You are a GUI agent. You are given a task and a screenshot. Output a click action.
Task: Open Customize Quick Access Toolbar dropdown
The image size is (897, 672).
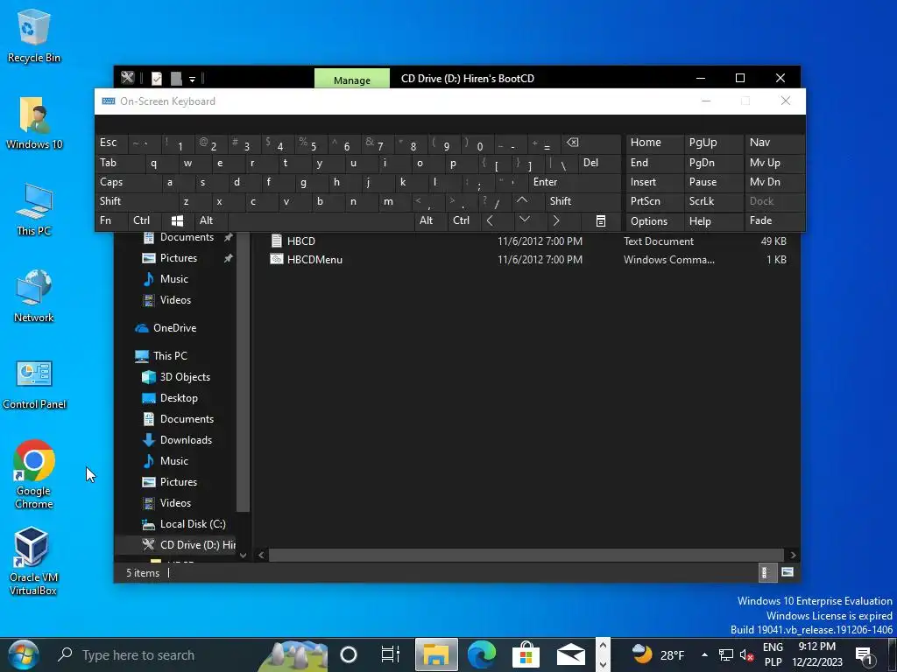[x=192, y=79]
